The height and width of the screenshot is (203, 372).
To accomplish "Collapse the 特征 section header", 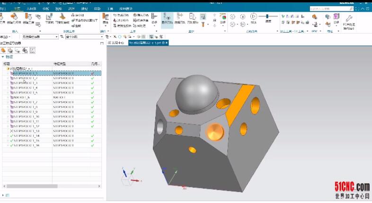I will [3, 57].
